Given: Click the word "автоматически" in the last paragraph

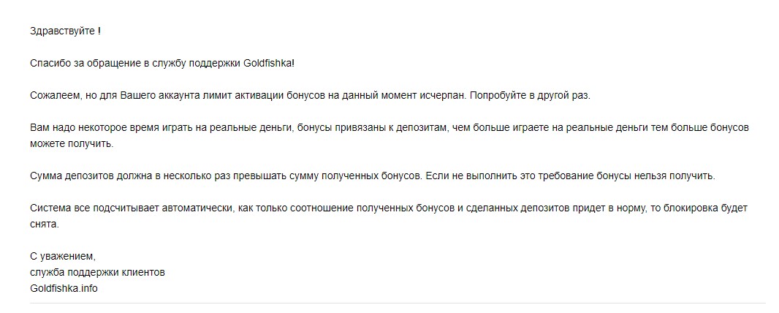Looking at the screenshot, I should 187,208.
